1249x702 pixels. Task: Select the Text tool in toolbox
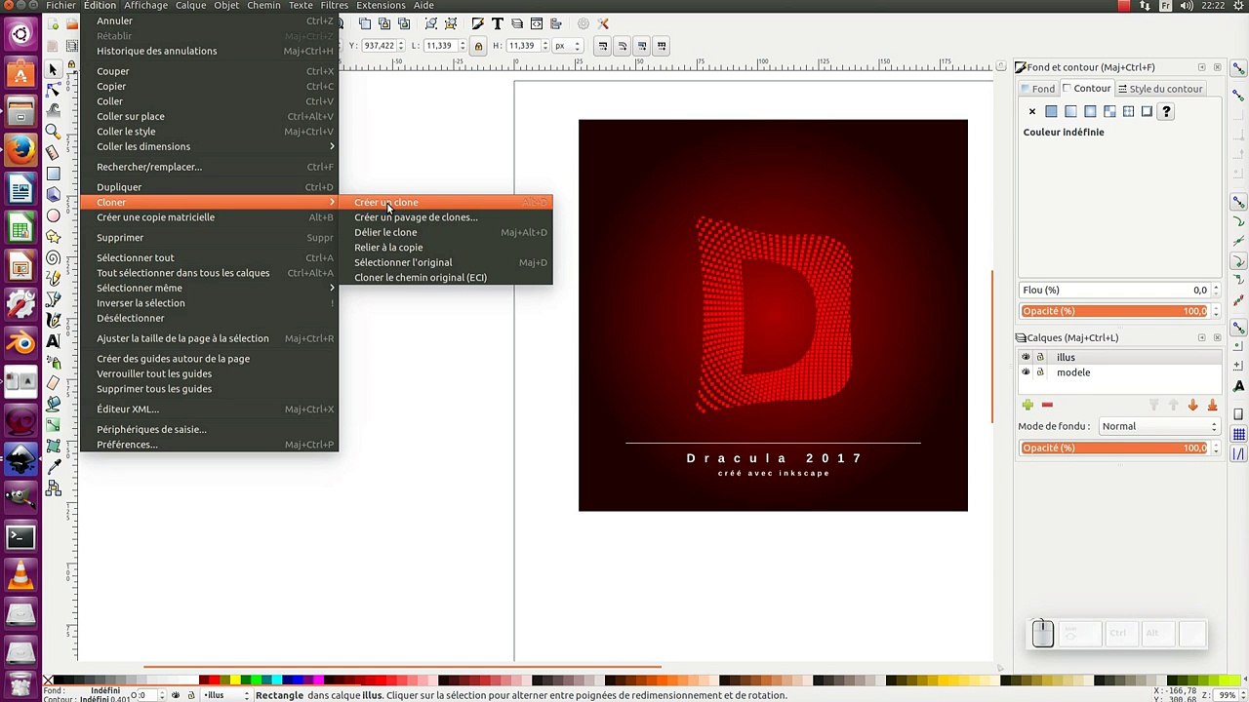[53, 340]
